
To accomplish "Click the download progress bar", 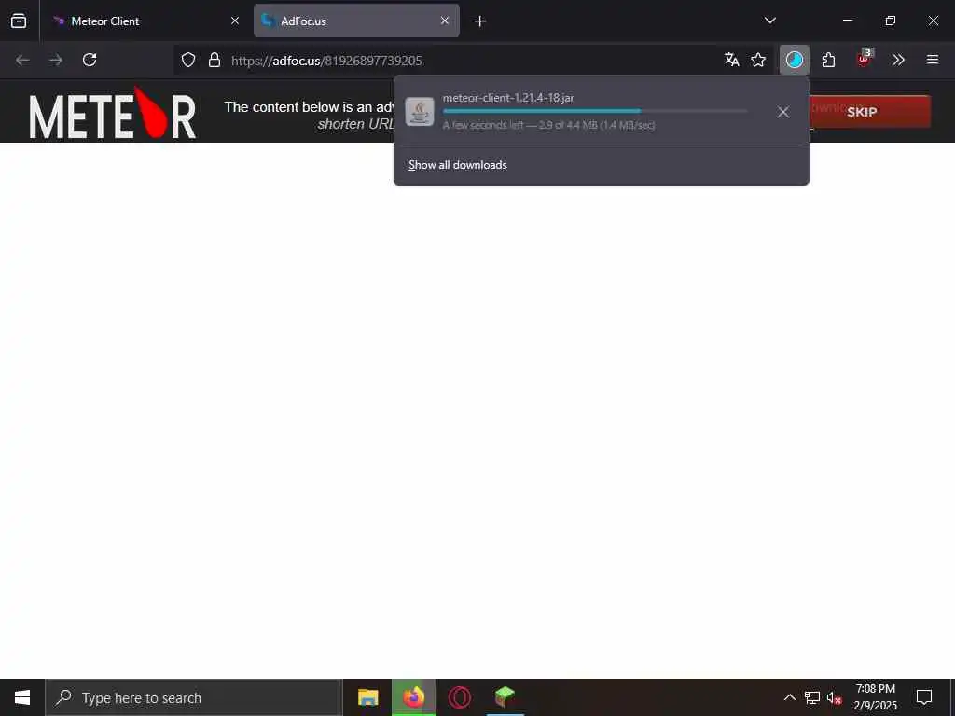I will point(595,111).
